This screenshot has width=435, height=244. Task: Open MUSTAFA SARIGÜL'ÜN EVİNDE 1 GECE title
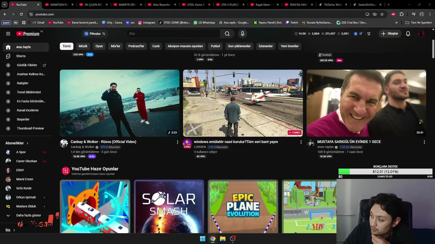pyautogui.click(x=349, y=142)
